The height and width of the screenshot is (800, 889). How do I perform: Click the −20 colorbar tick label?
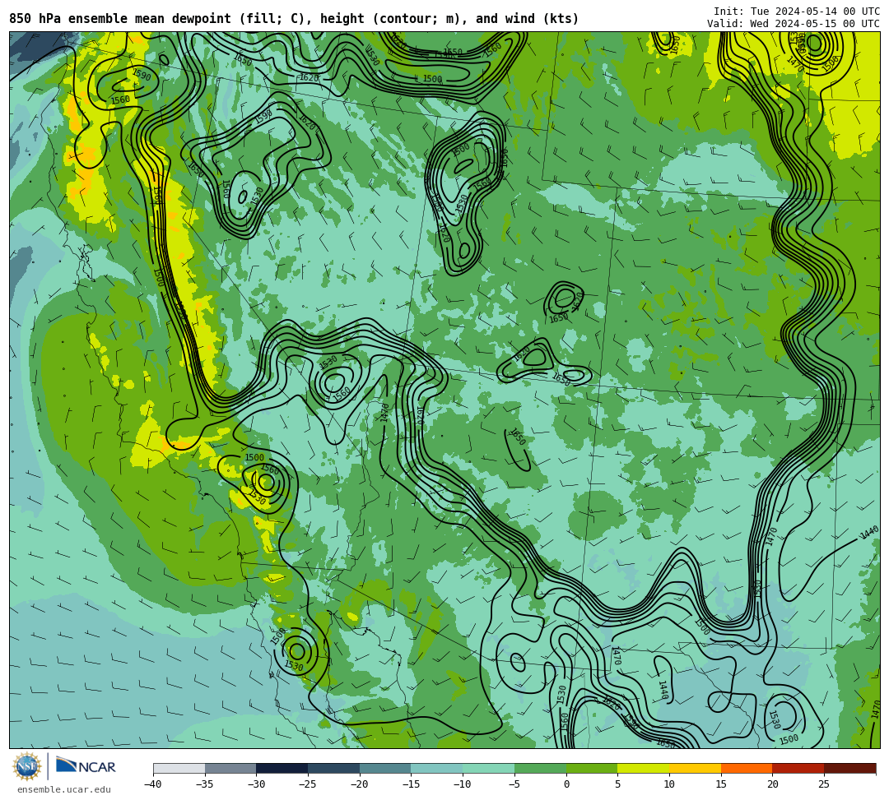coord(360,784)
